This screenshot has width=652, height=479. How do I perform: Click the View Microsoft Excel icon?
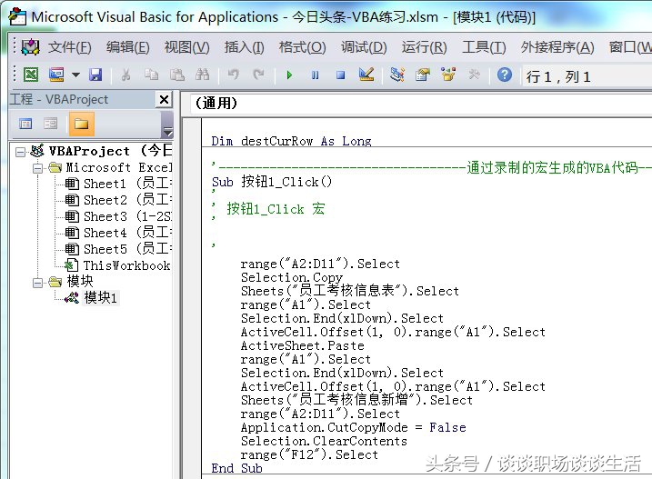[x=31, y=75]
